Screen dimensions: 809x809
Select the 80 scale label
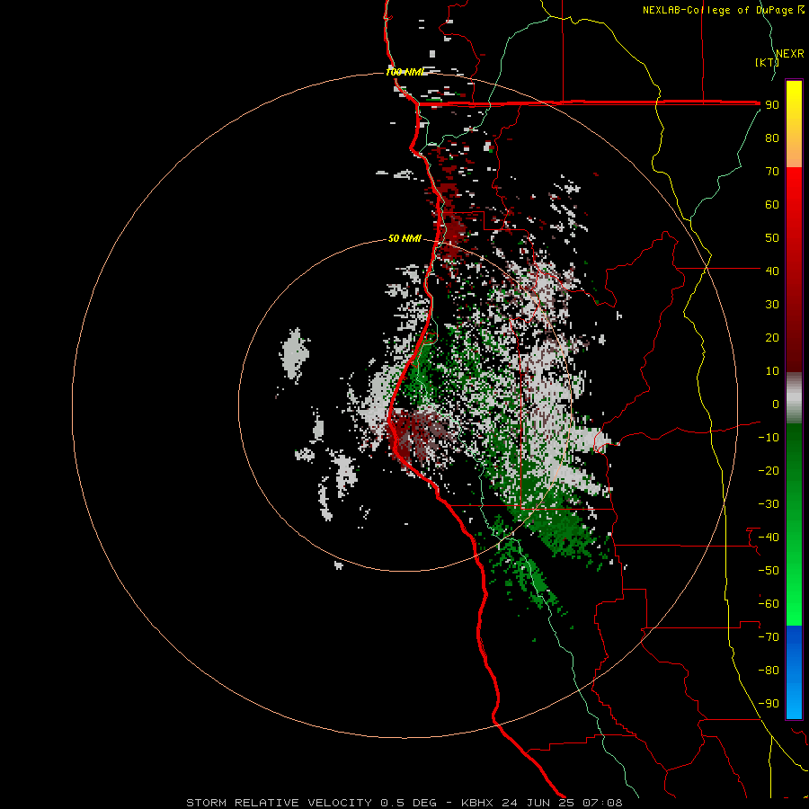click(772, 138)
